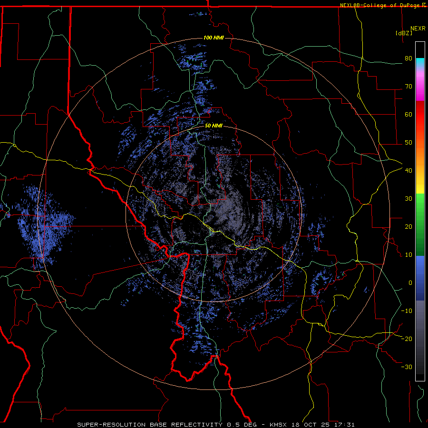This screenshot has width=428, height=428.
Task: Click the 100 NMI range ring label
Action: coord(214,38)
